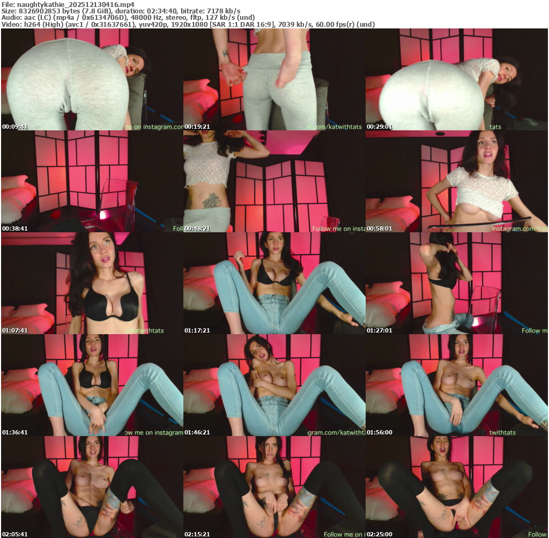Select the frame labeled 01:17:21
Viewport: 549px width, 538px height.
274,283
